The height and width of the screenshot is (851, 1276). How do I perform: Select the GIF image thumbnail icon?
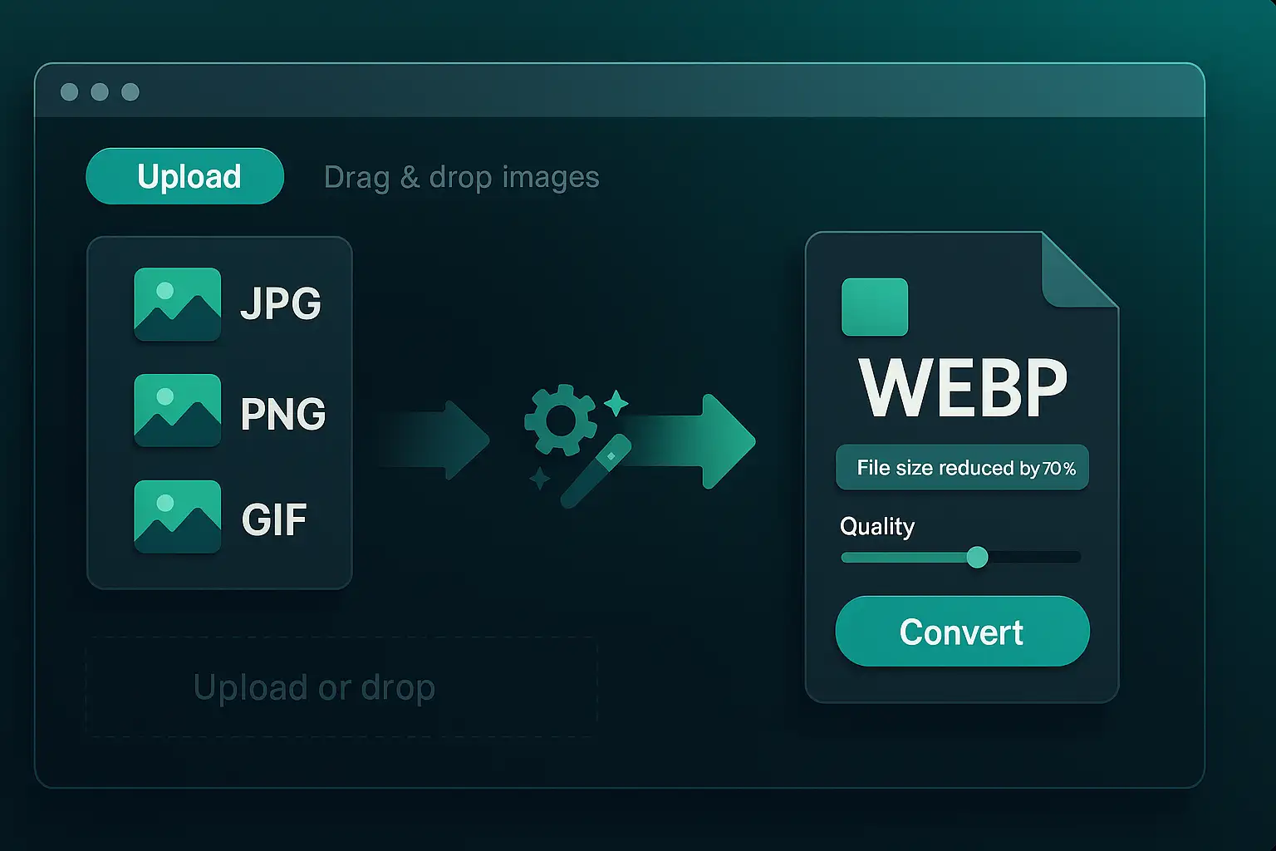(x=176, y=517)
